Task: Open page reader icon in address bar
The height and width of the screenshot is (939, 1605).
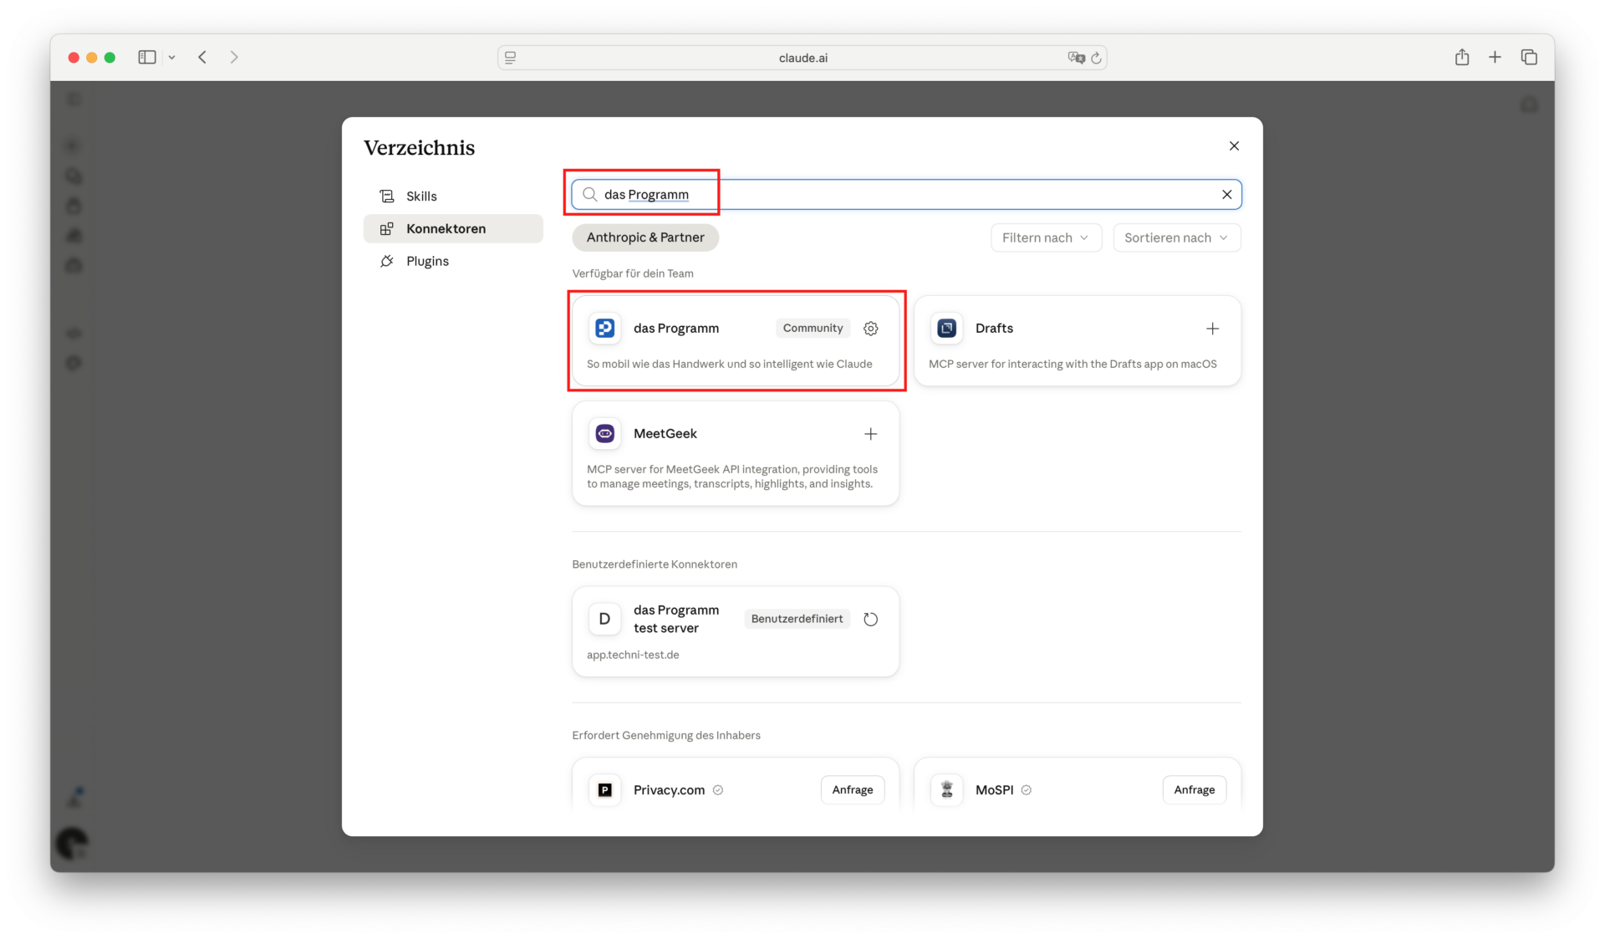Action: click(x=510, y=58)
